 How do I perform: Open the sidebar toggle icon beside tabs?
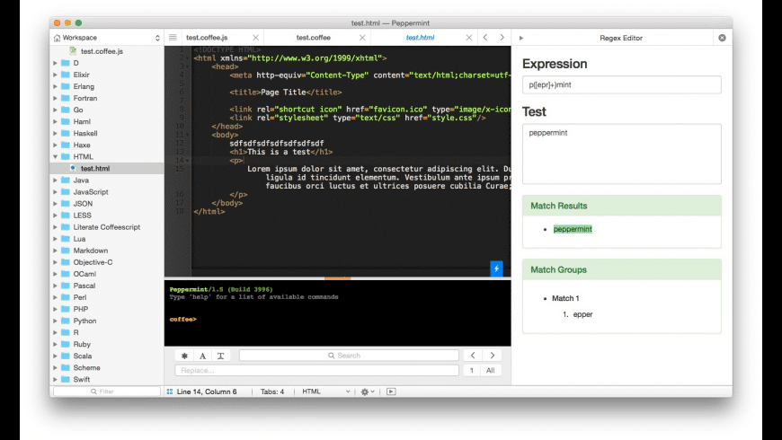click(173, 38)
